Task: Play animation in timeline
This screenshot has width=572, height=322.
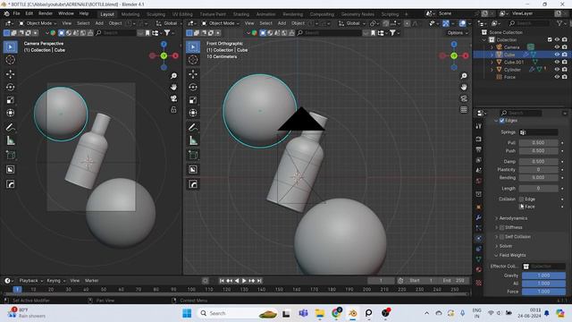Action: (244, 281)
